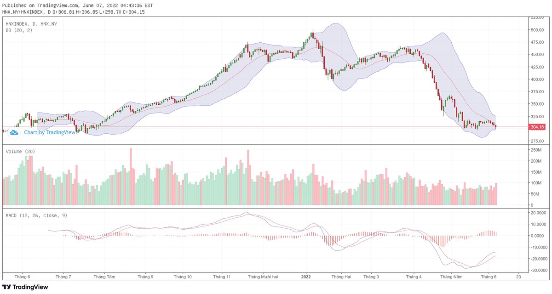The height and width of the screenshot is (294, 552).
Task: Click the Tháng Hai time axis label
Action: (341, 277)
